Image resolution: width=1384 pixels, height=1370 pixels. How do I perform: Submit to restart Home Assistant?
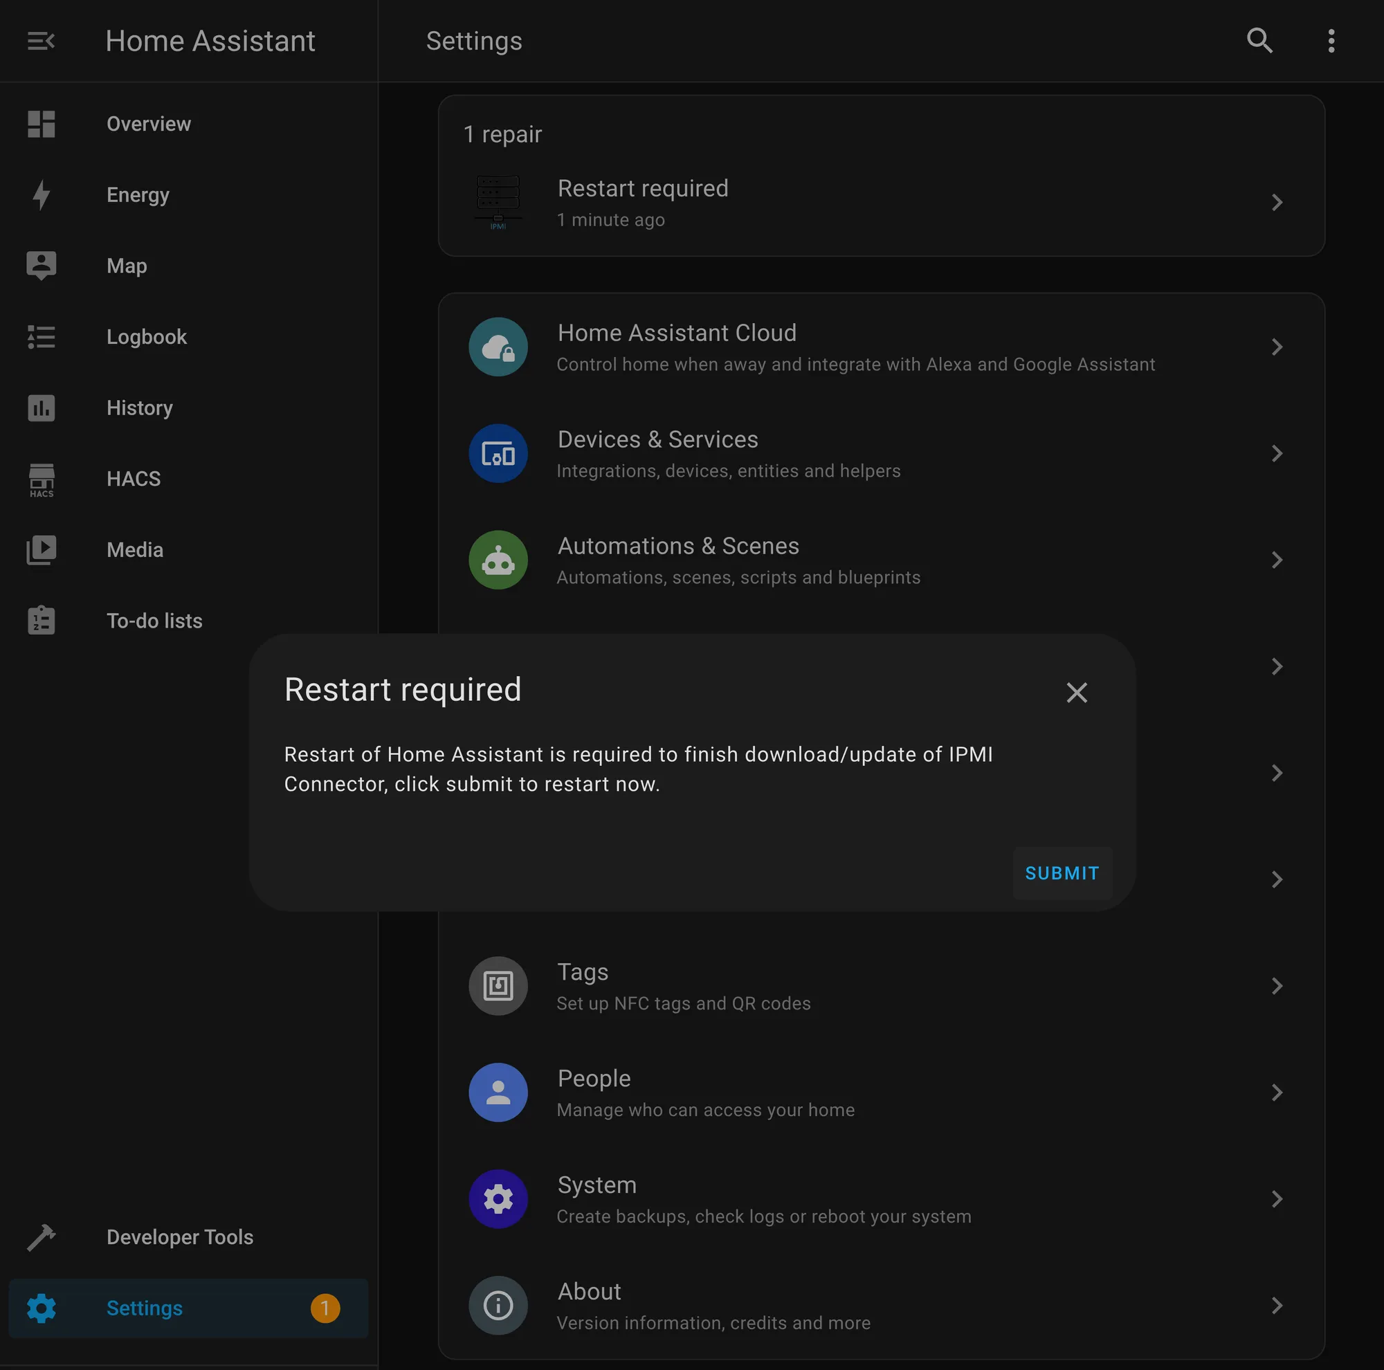[x=1062, y=873]
